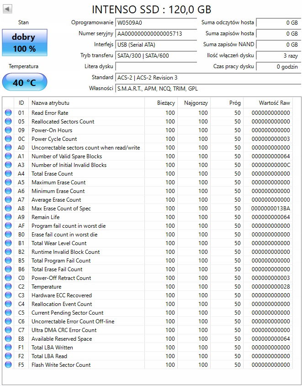
Task: Click the status orb for Ultra DMA CRC Error Count
Action: click(8, 330)
